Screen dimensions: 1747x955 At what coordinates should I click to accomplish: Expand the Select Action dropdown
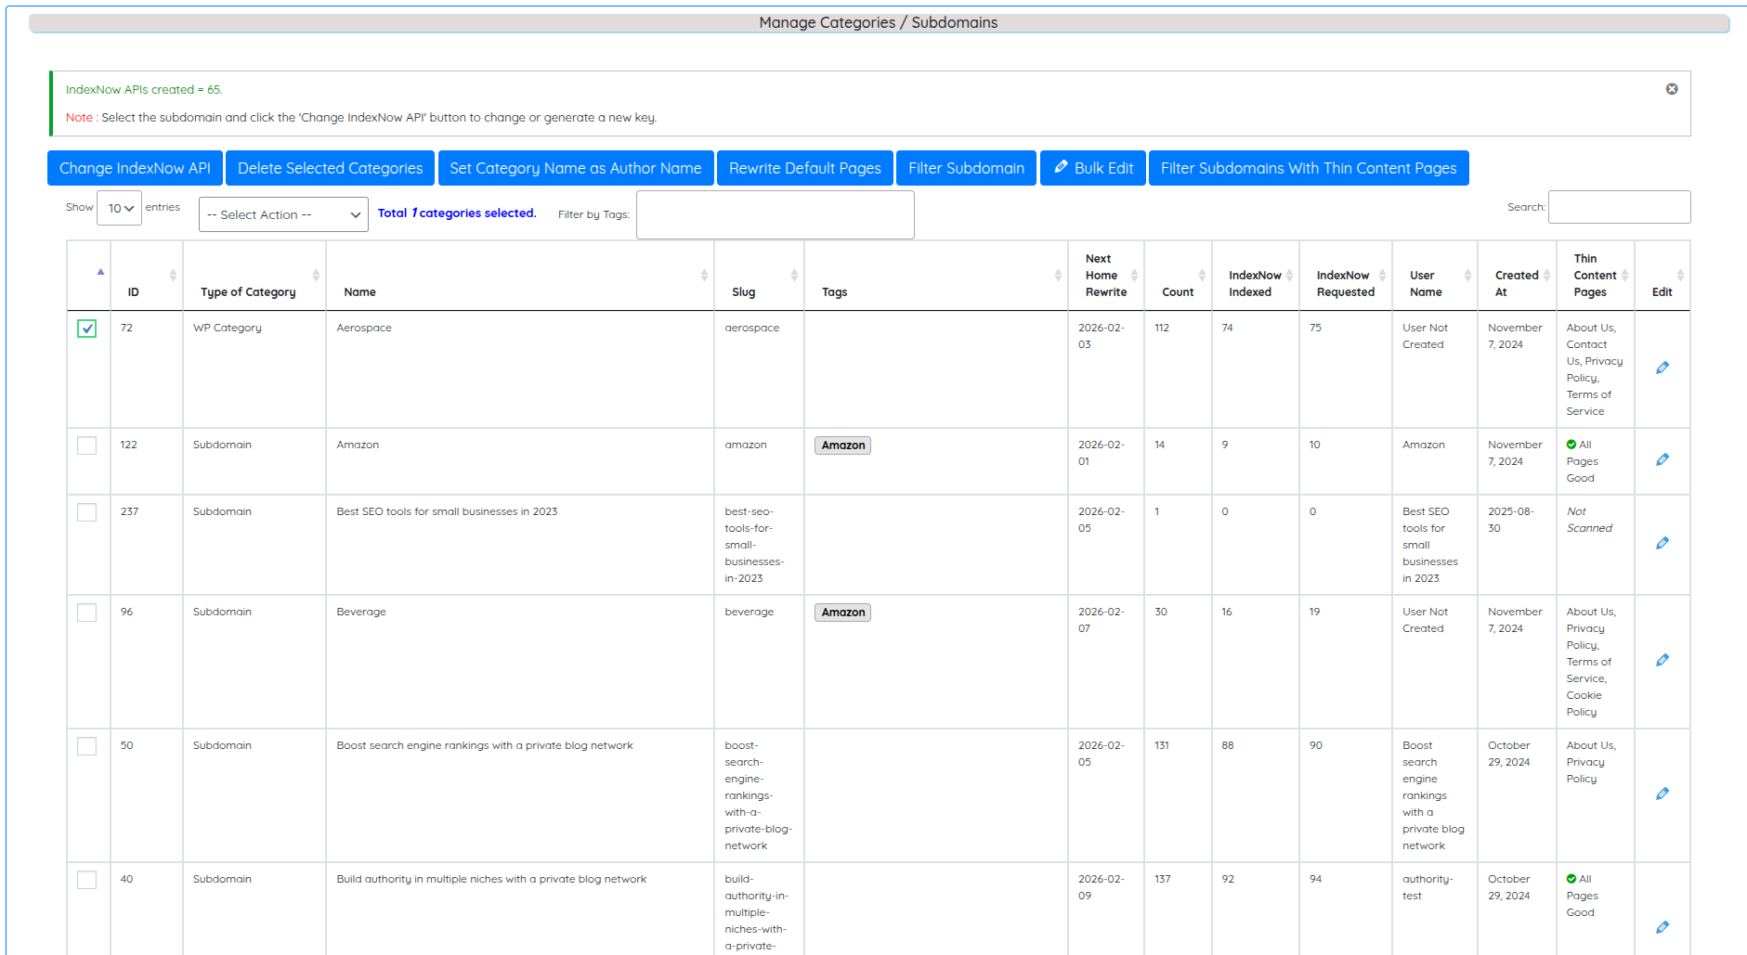pyautogui.click(x=283, y=214)
